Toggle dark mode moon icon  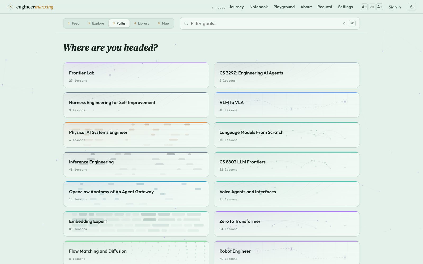412,7
